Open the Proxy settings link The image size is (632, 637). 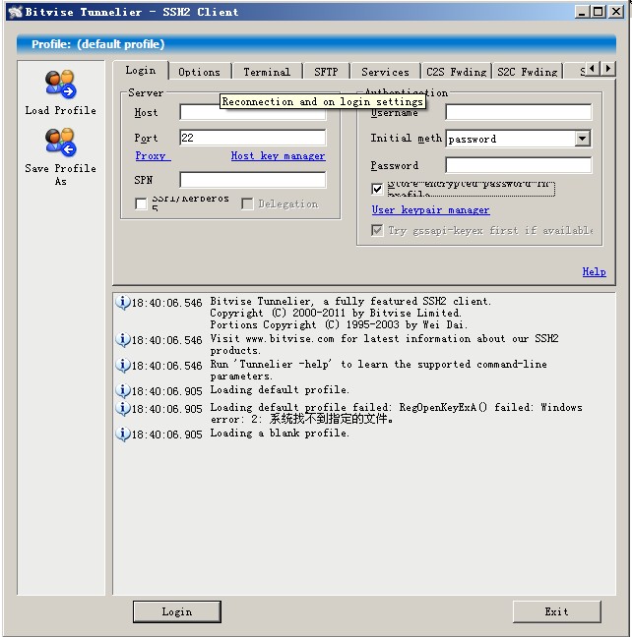(x=153, y=155)
